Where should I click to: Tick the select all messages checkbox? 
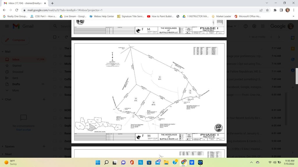click(x=55, y=37)
